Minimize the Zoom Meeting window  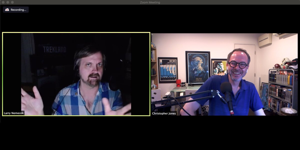click(8, 2)
